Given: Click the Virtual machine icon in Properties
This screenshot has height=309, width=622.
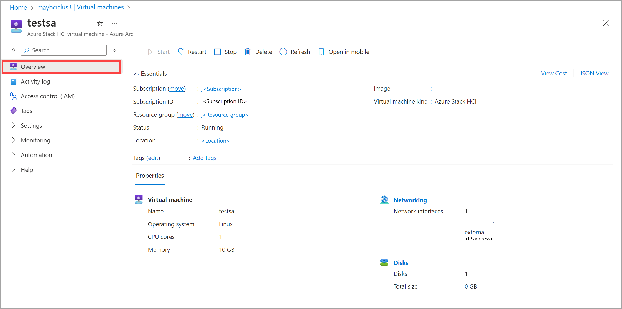Looking at the screenshot, I should pyautogui.click(x=139, y=200).
